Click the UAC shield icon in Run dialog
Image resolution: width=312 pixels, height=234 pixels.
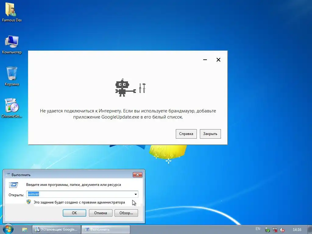29,202
